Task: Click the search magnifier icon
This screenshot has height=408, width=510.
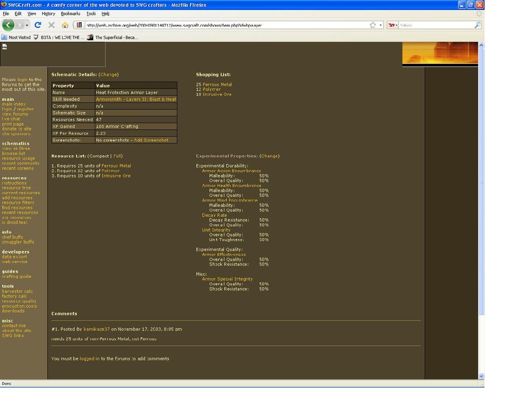Action: (x=477, y=25)
